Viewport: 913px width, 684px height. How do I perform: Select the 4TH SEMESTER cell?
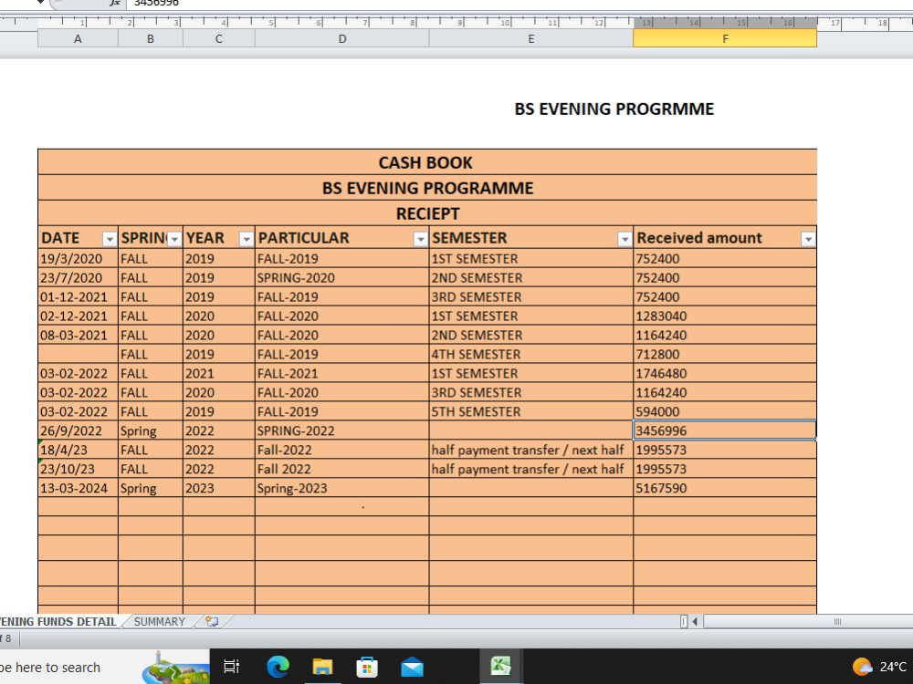pos(531,354)
